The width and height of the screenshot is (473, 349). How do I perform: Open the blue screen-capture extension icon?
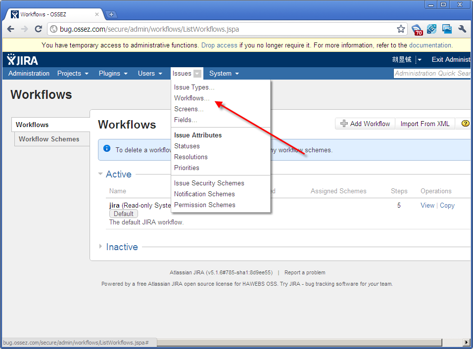(447, 29)
